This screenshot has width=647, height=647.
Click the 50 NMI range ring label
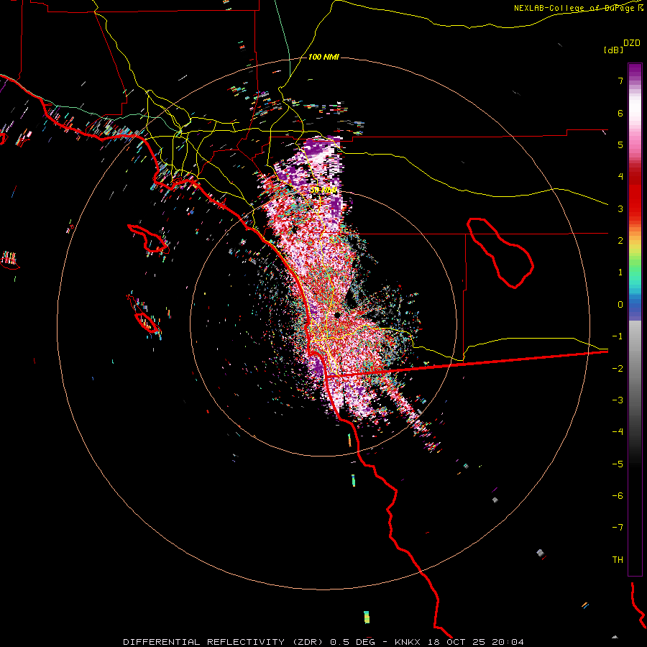pos(323,191)
